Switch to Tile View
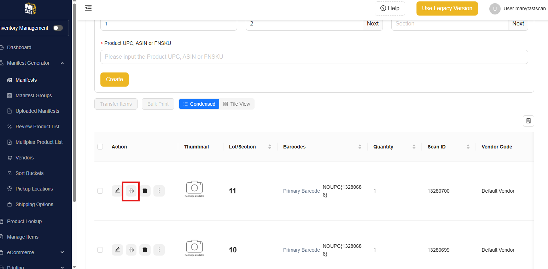The image size is (548, 269). pos(237,104)
